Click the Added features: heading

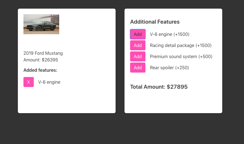(x=40, y=70)
